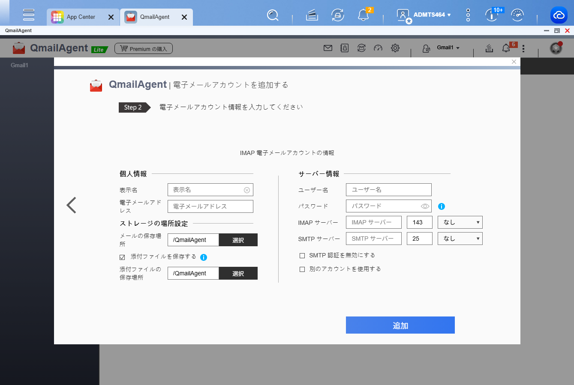The height and width of the screenshot is (385, 574).
Task: Open IMAP server security dropdown なし
Action: click(460, 222)
